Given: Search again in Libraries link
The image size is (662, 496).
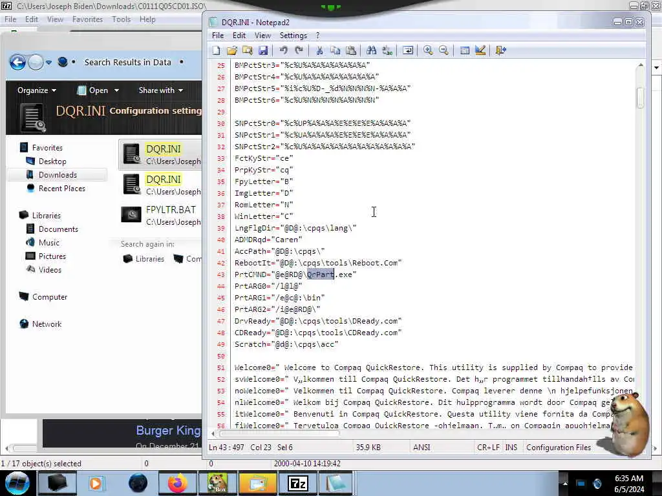Looking at the screenshot, I should point(144,258).
